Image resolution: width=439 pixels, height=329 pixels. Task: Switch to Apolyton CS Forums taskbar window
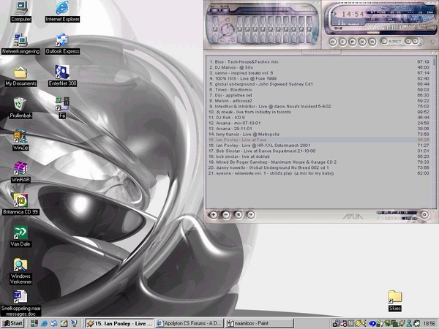[188, 322]
